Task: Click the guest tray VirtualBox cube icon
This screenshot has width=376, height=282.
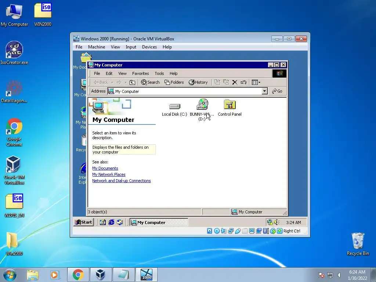Action: (270, 222)
